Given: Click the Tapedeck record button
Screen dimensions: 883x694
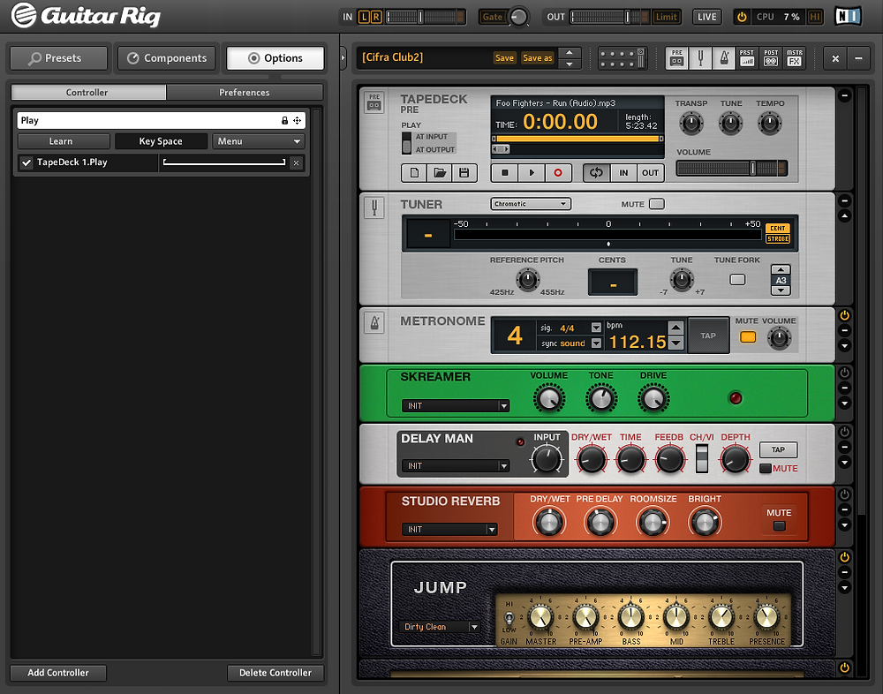Looking at the screenshot, I should coord(558,173).
